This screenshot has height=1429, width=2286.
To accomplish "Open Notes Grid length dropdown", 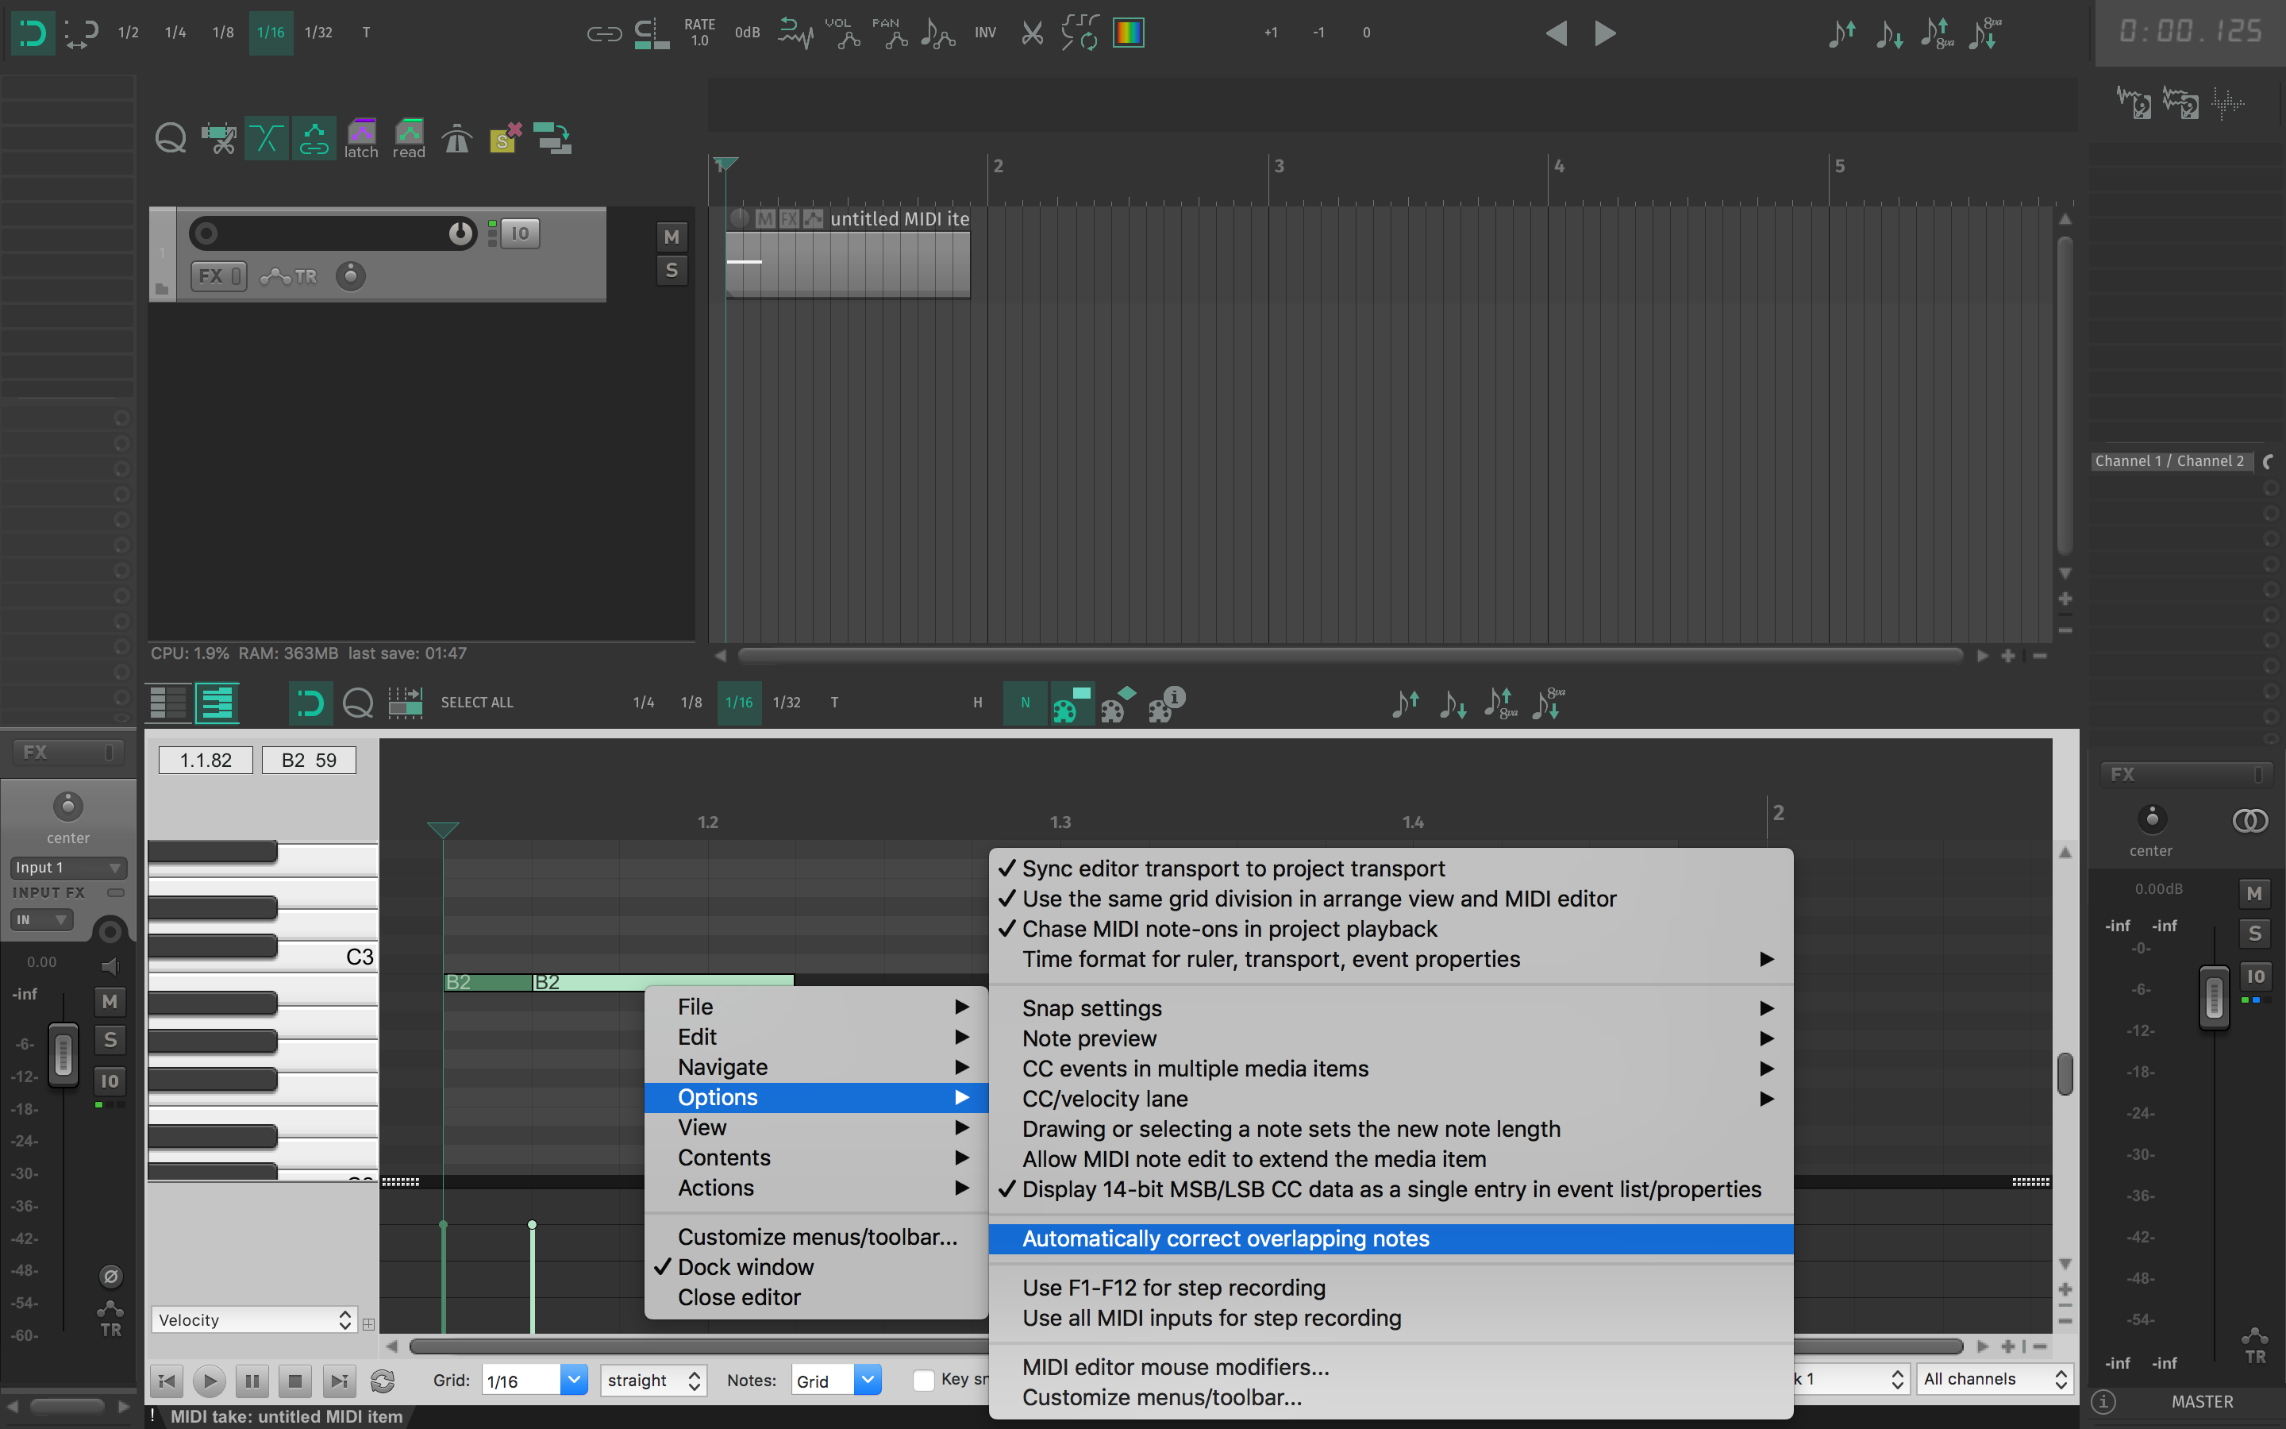I will (836, 1381).
